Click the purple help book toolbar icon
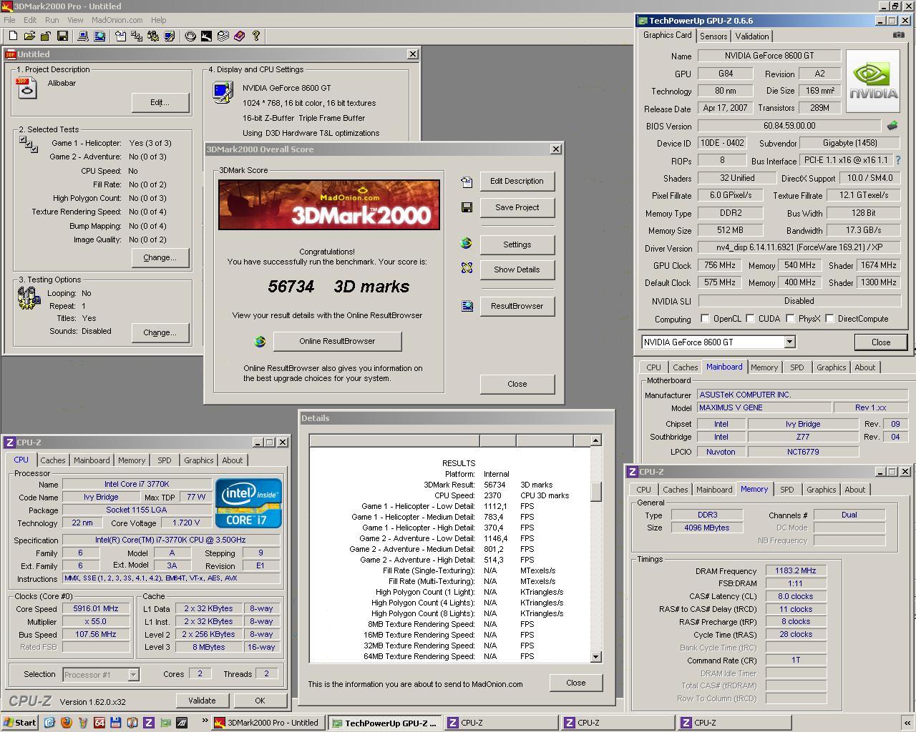916x732 pixels. (239, 36)
